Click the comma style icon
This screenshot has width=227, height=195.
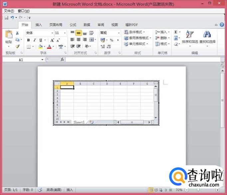tap(118, 40)
